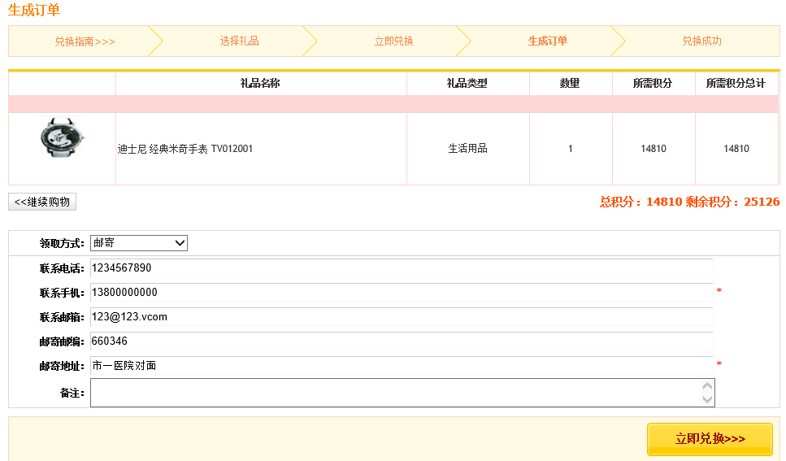This screenshot has height=461, width=786.
Task: Click inside the 备注 remarks textarea
Action: point(394,393)
